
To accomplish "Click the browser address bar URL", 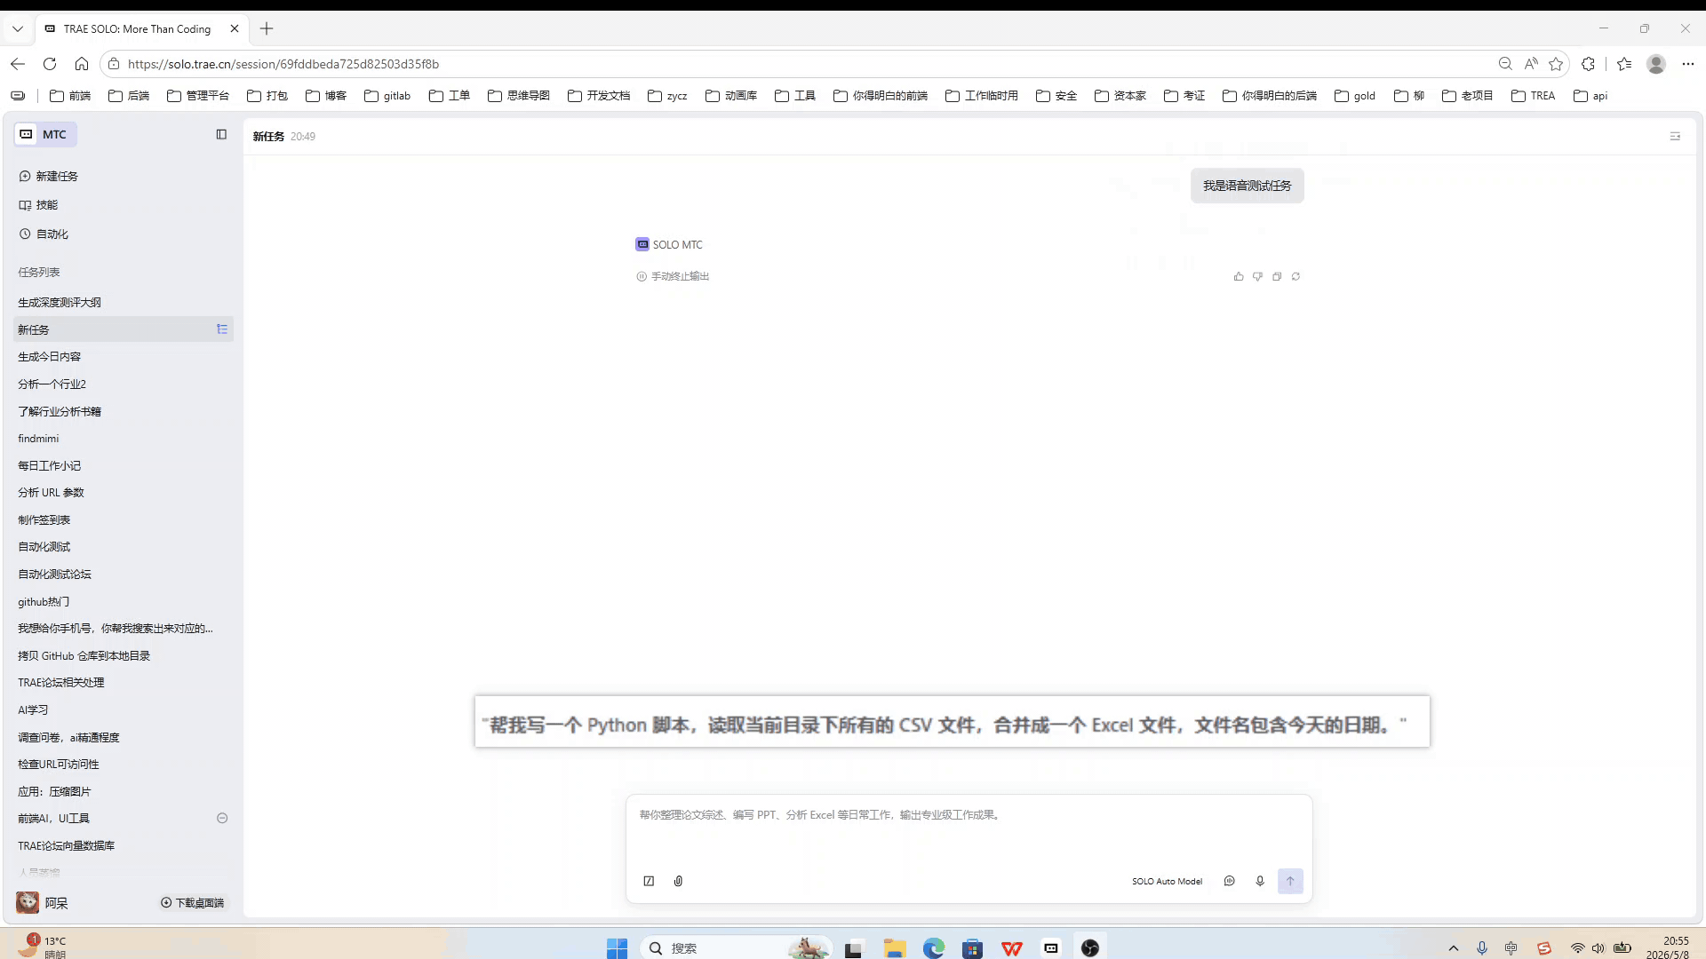I will pos(283,64).
